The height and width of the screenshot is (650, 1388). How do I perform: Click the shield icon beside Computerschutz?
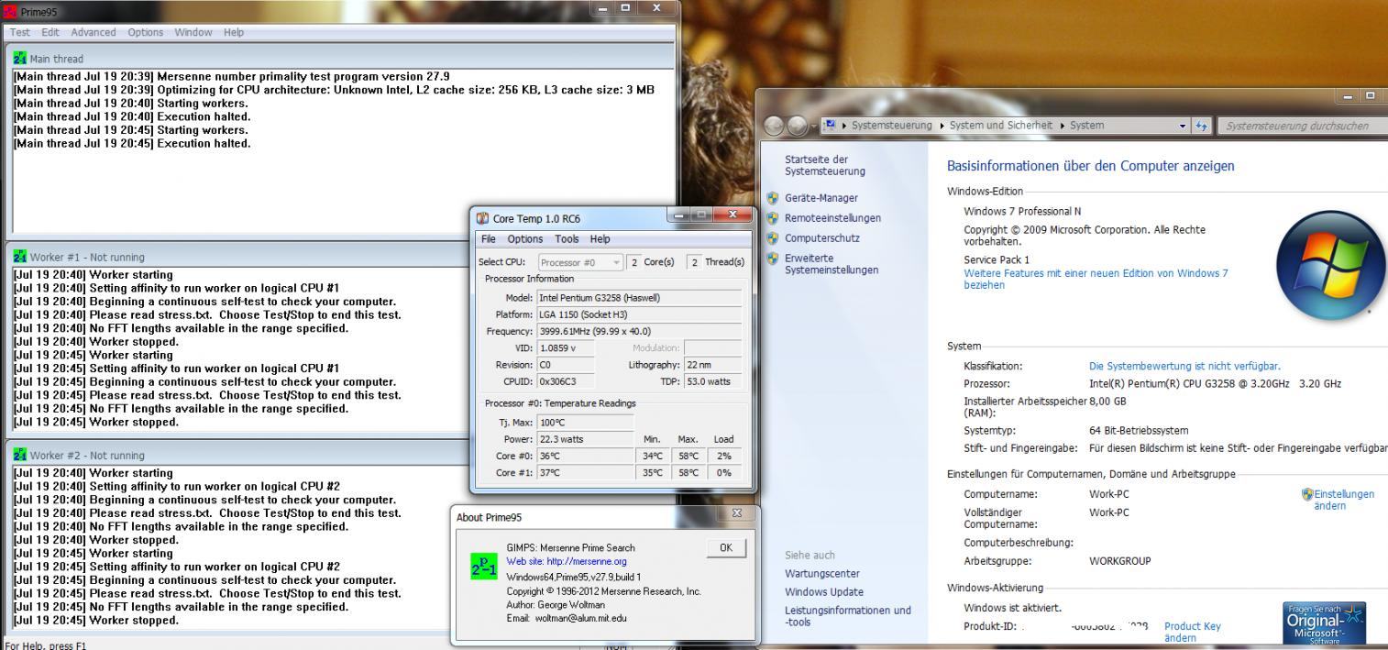tap(772, 238)
